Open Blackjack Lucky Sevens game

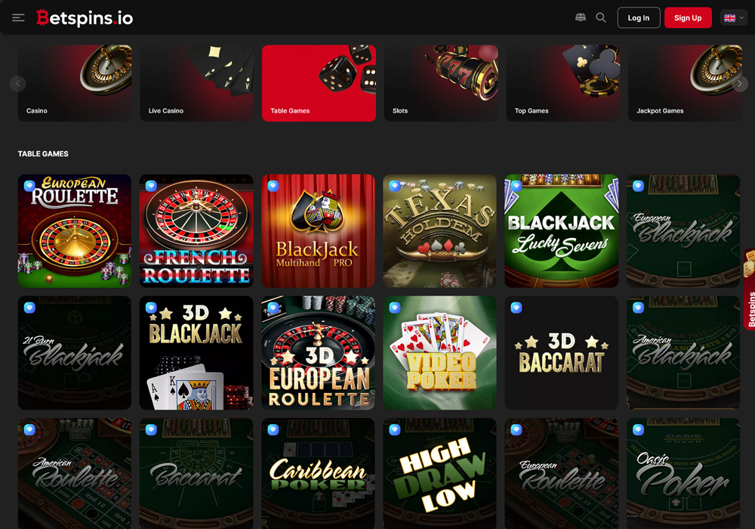point(562,230)
